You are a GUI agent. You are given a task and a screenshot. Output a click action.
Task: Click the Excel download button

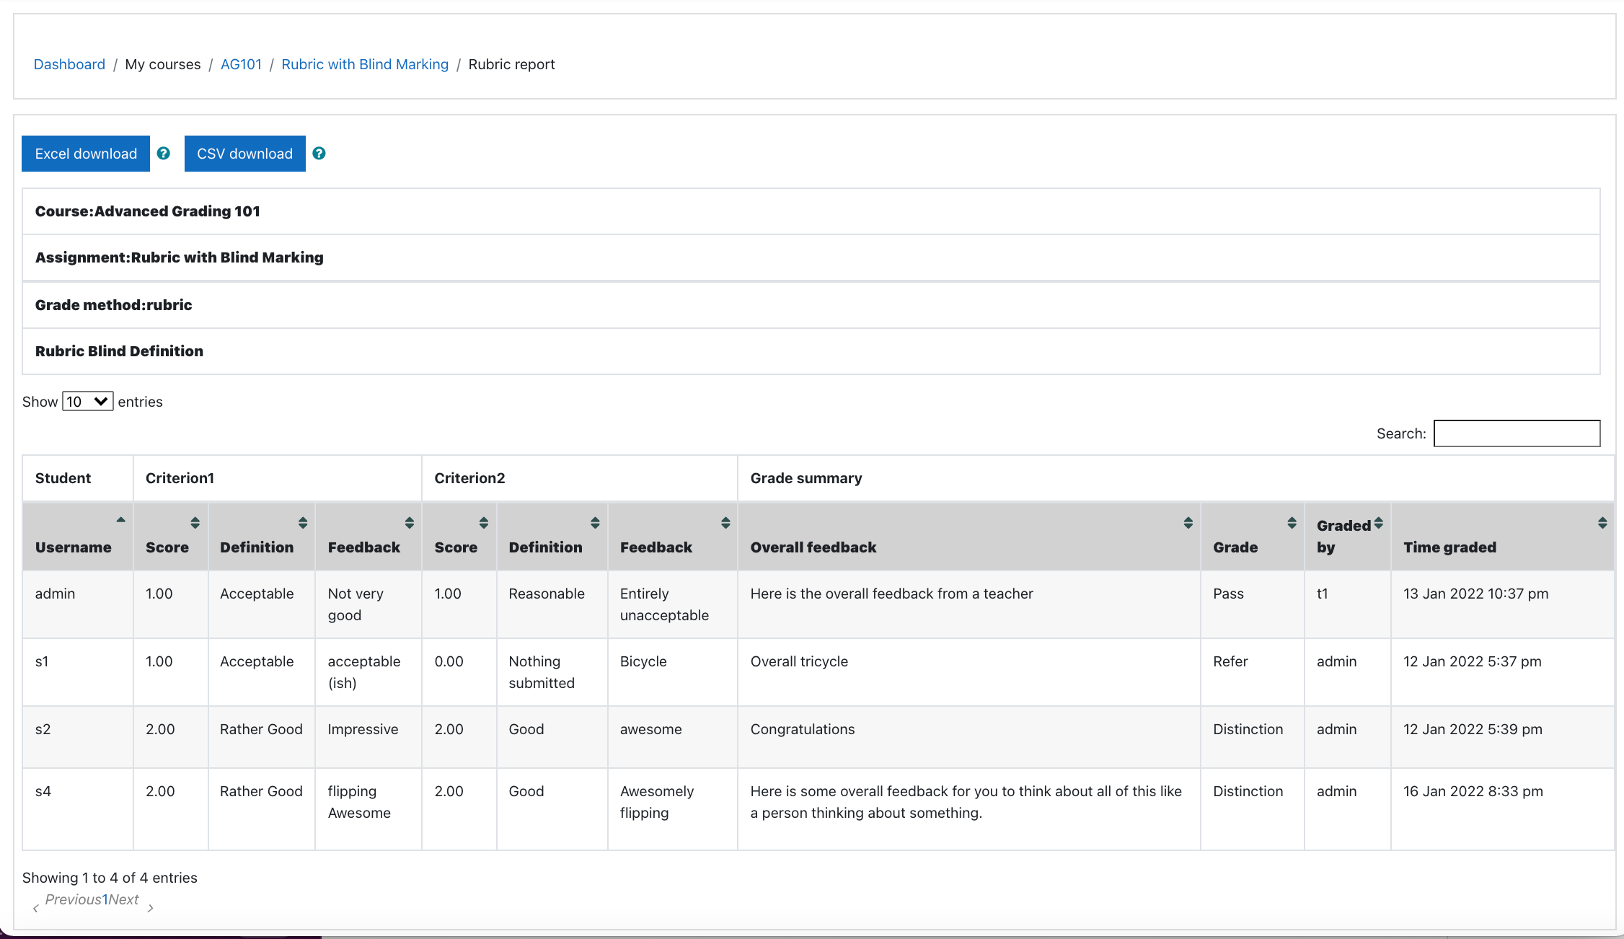pyautogui.click(x=86, y=154)
